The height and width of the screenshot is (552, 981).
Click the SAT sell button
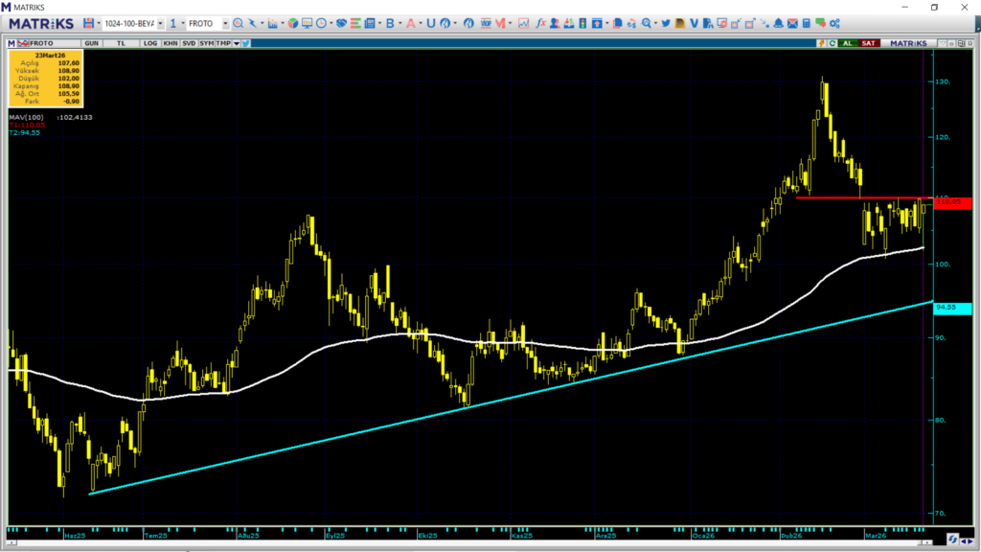pyautogui.click(x=868, y=43)
